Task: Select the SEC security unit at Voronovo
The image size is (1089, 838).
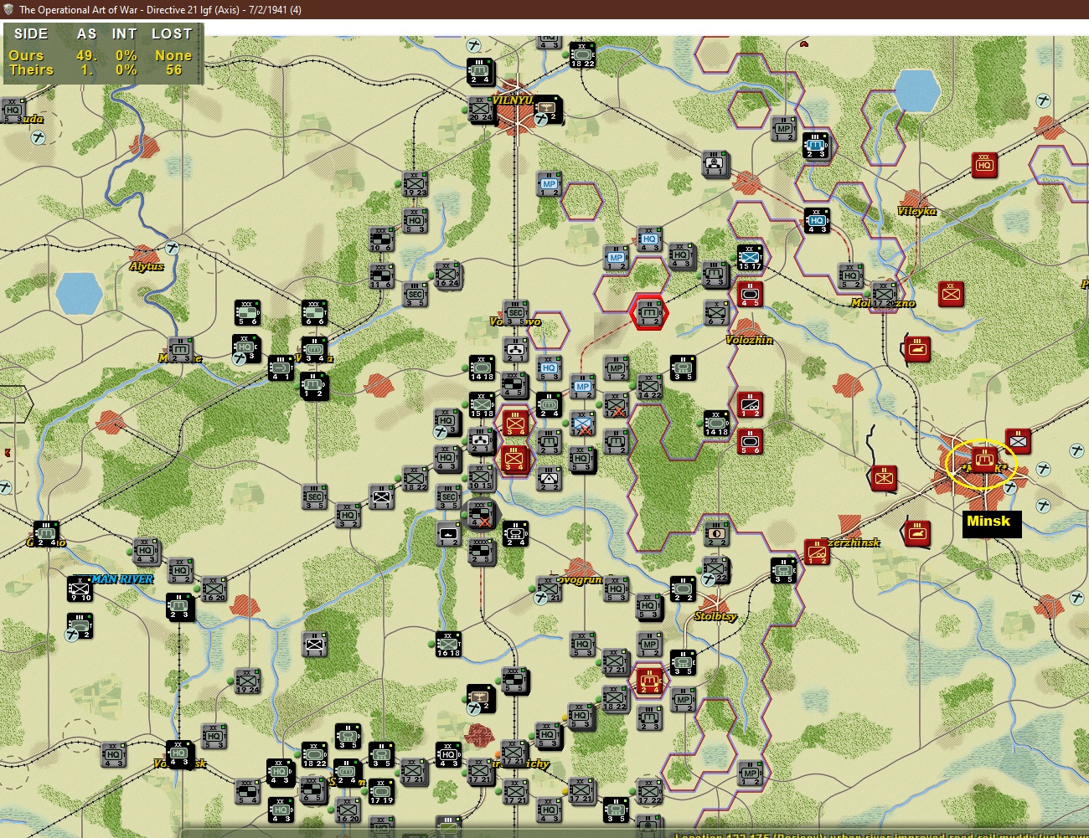Action: (515, 312)
